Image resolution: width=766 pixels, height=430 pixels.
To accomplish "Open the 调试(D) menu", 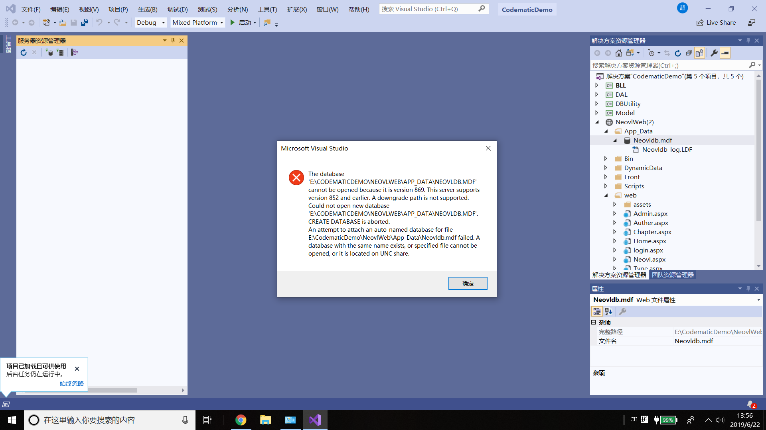I will pyautogui.click(x=178, y=9).
